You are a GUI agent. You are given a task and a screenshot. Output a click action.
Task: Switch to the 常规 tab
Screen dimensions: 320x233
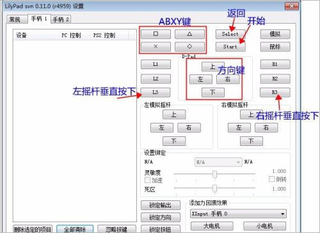[17, 20]
